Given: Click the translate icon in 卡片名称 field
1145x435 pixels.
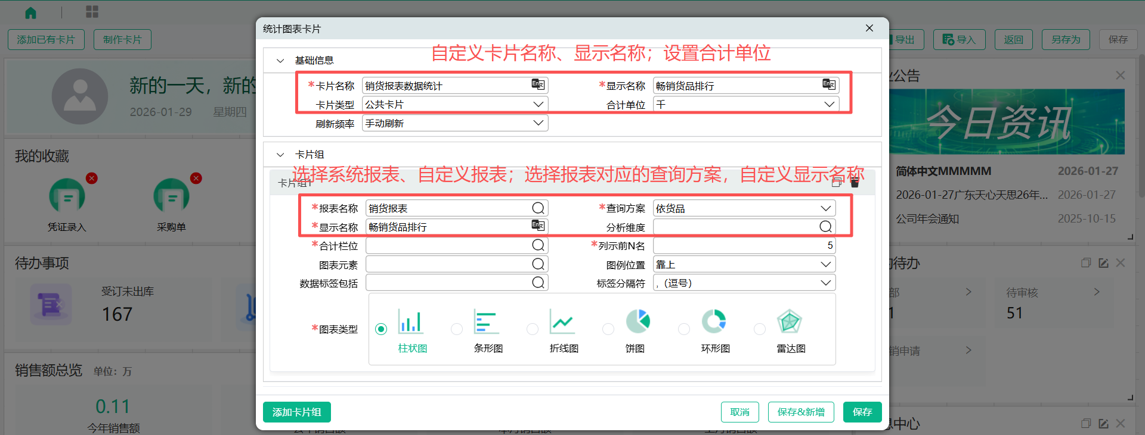Looking at the screenshot, I should [538, 85].
